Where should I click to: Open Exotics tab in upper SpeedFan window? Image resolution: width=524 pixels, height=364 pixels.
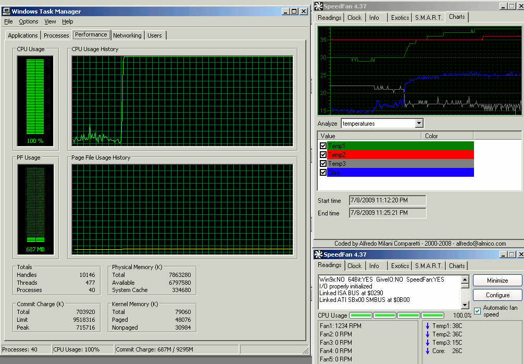click(x=400, y=18)
